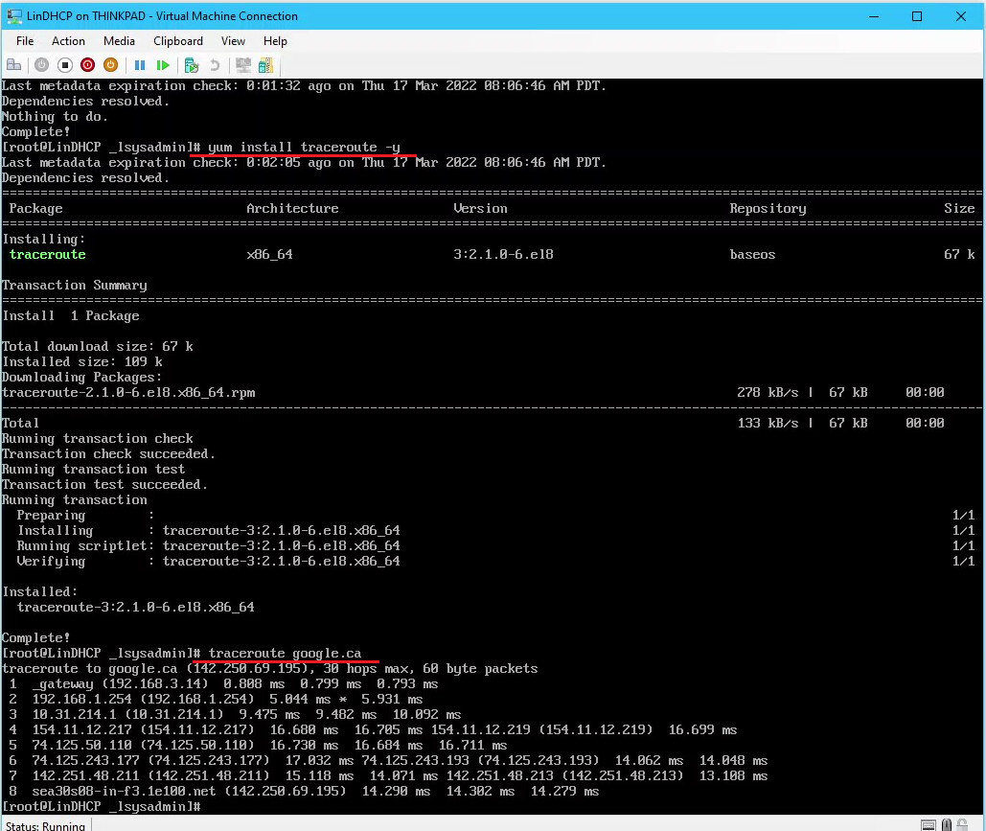Click the 'yum install traceroute -y' command
Image resolution: width=986 pixels, height=831 pixels.
(x=304, y=148)
